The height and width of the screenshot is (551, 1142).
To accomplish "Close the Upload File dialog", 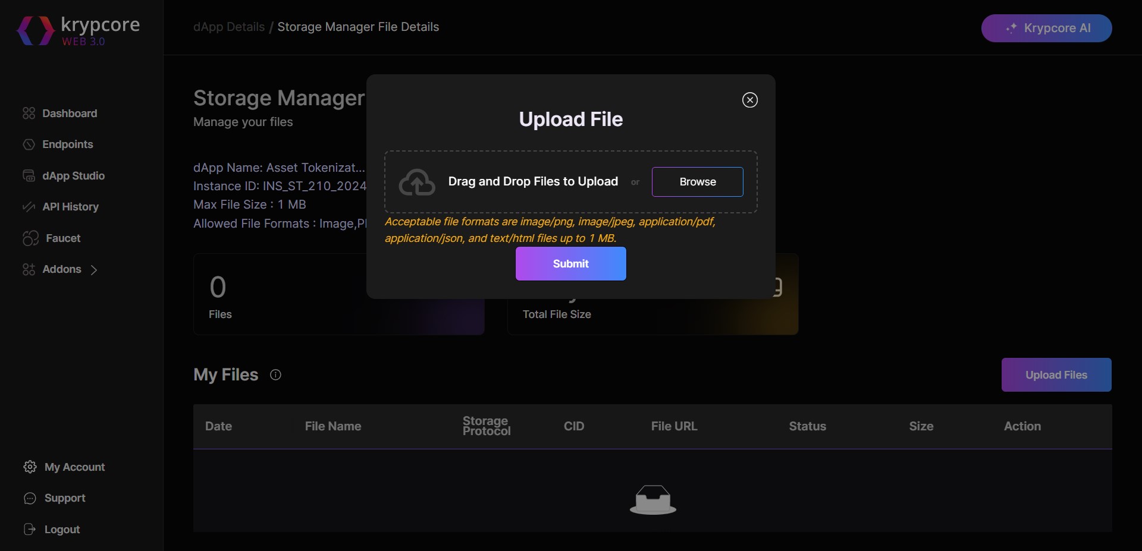I will point(749,100).
